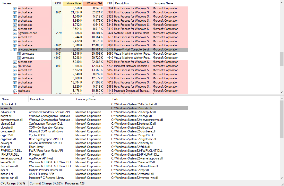Sort processes by upper pane Company Name header
This screenshot has width=284, height=186.
[x=170, y=3]
